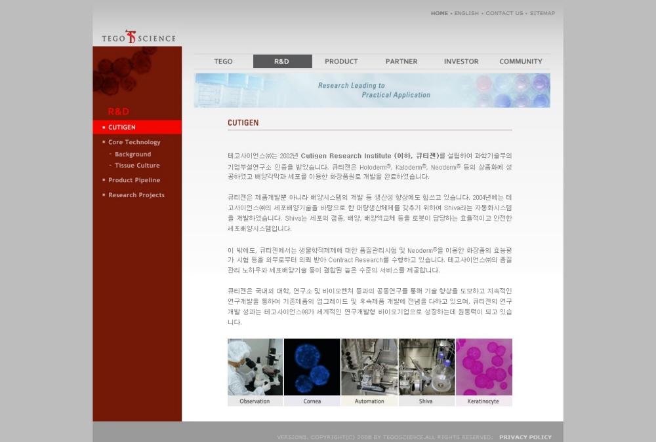The image size is (656, 442).
Task: Switch to the ENGLISH version
Action: point(466,13)
